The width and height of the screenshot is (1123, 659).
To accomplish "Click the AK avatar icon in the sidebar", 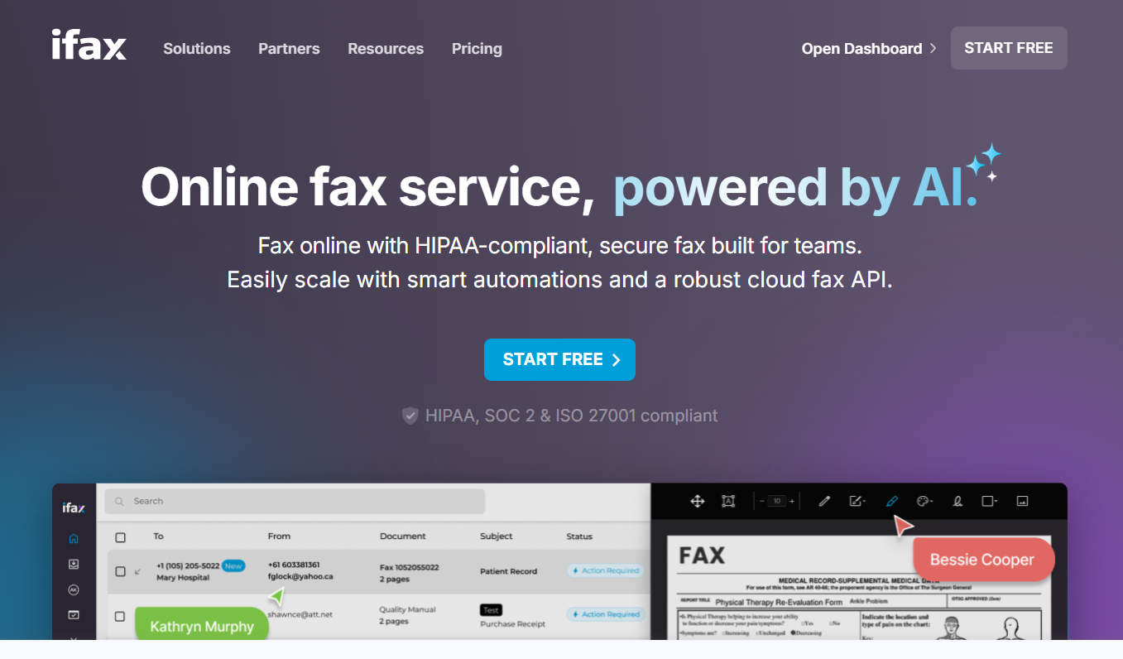I will (x=74, y=589).
